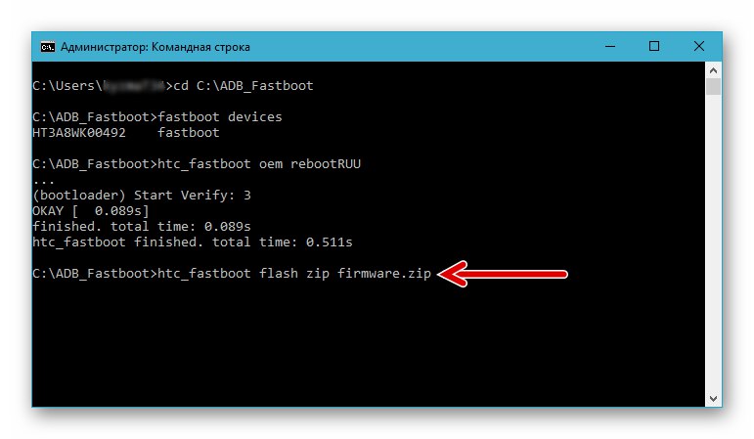Minimize the Command Prompt window
The image size is (754, 439).
tap(608, 46)
